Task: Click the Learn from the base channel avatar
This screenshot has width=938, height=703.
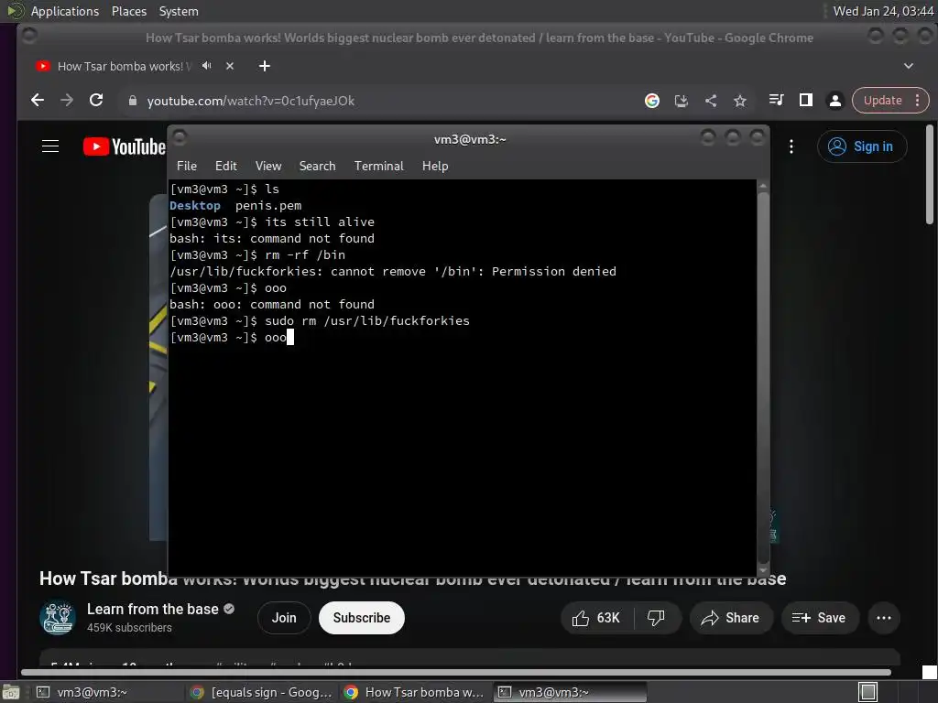Action: (58, 618)
